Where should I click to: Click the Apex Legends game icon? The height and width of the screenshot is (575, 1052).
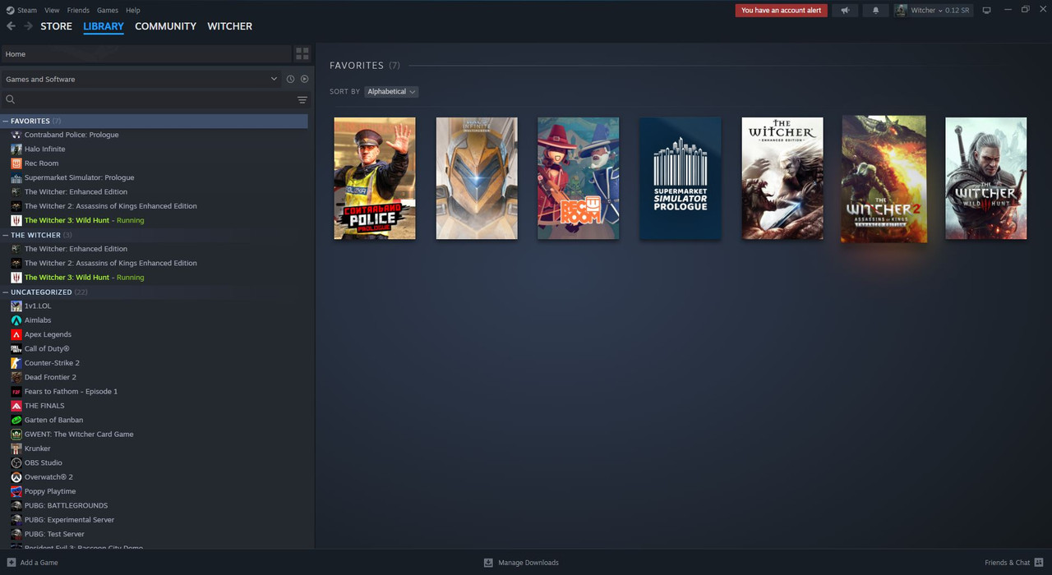16,334
